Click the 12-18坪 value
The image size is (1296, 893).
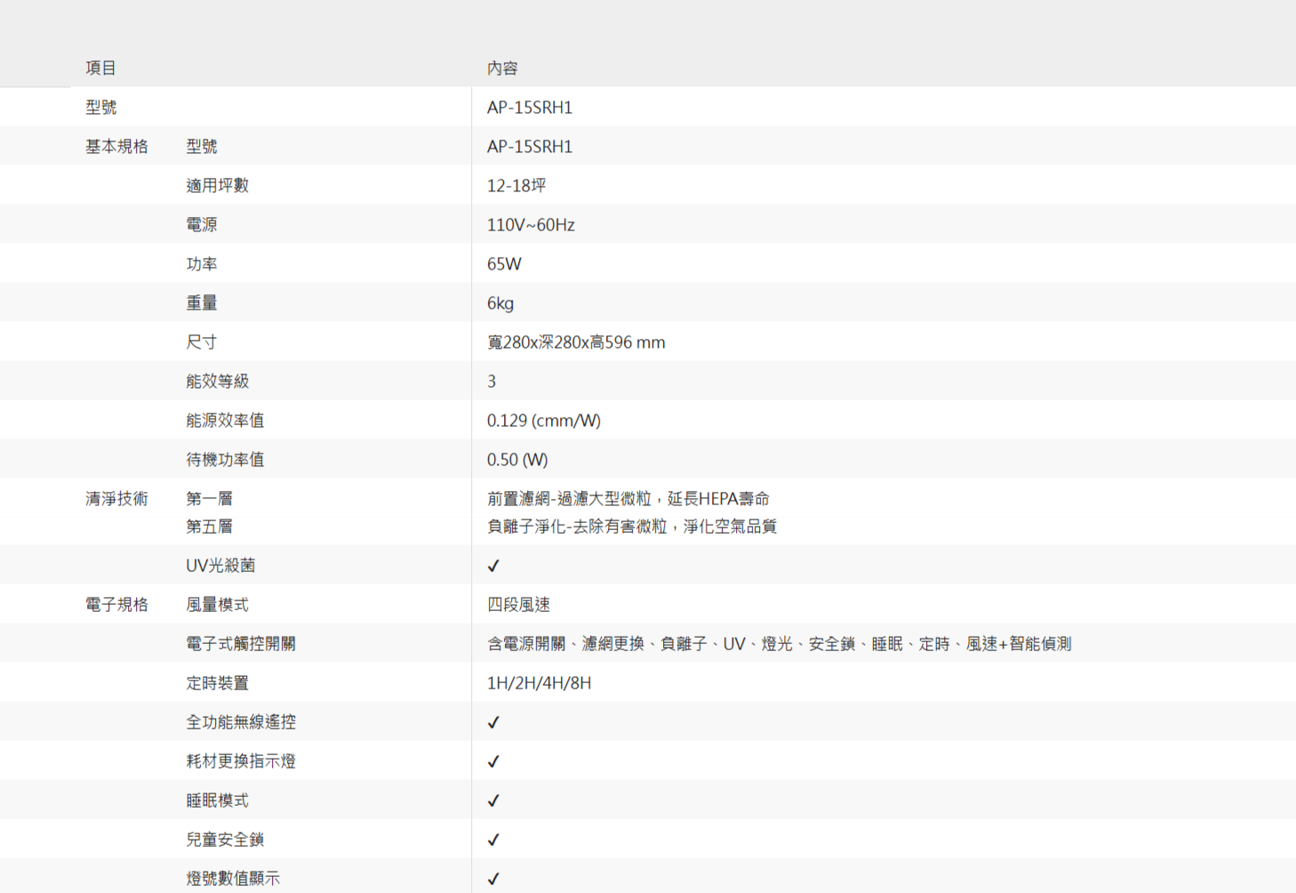tap(516, 186)
